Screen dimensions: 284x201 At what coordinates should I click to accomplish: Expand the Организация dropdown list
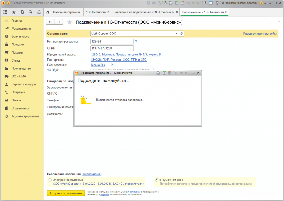coord(176,34)
